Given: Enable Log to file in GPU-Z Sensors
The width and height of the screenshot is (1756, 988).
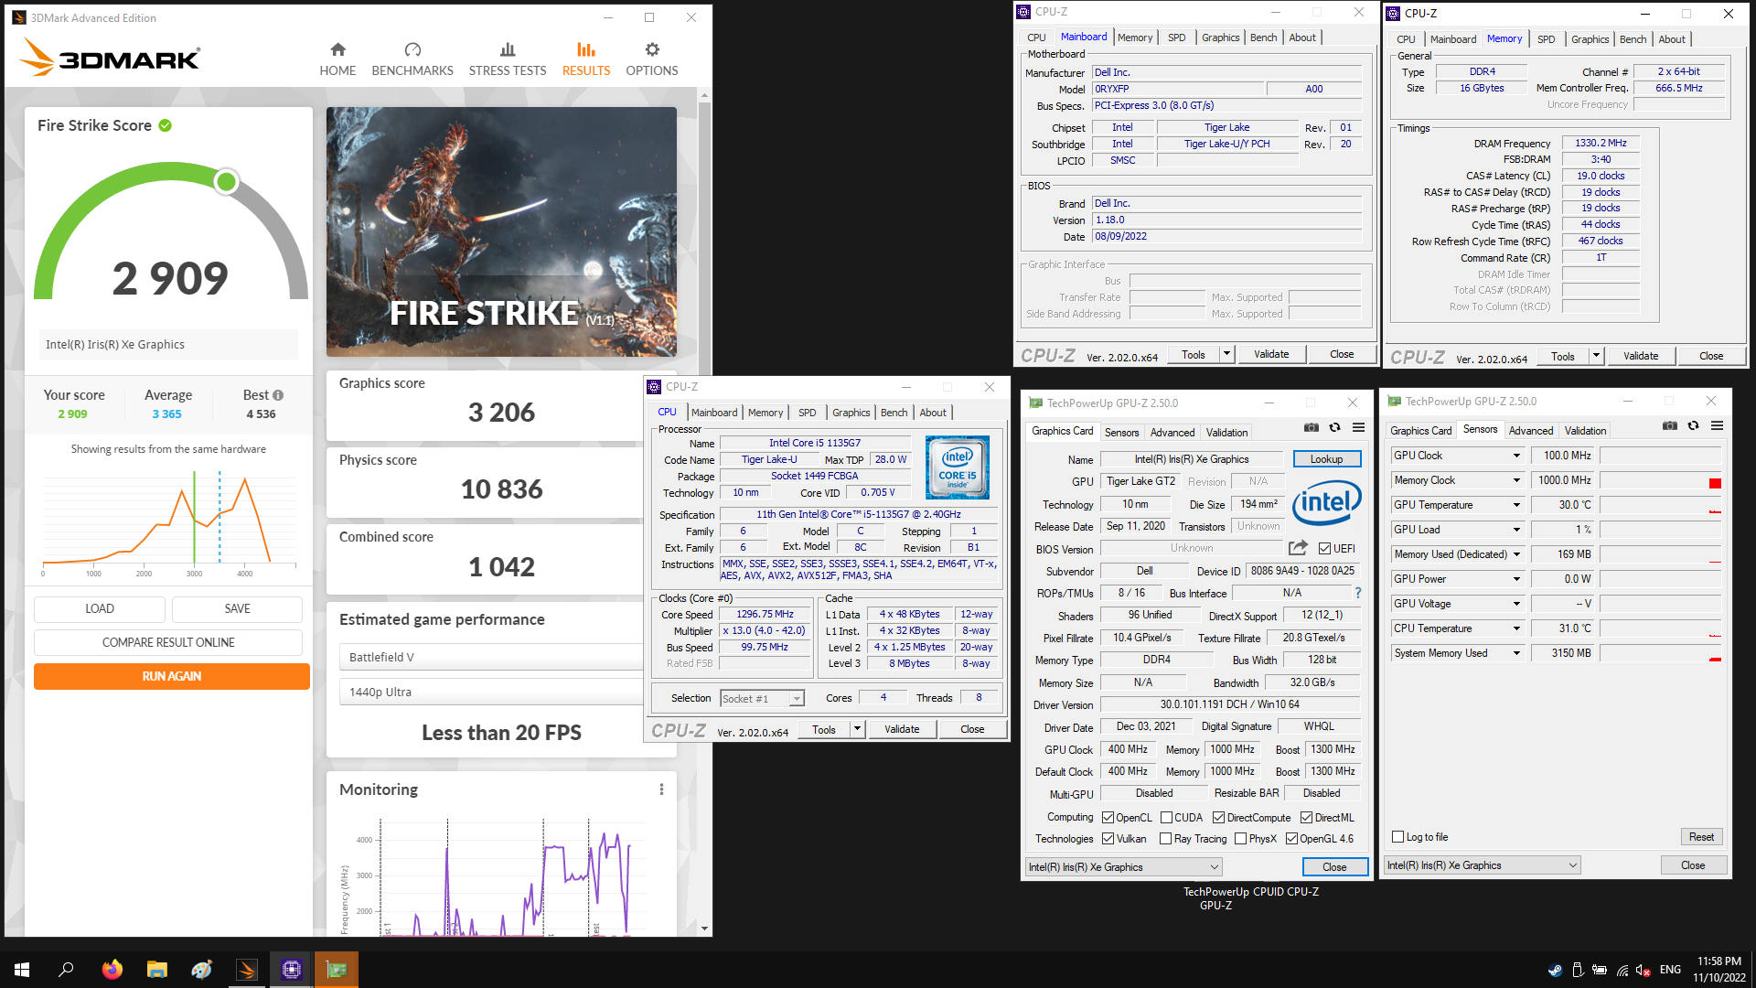Looking at the screenshot, I should point(1397,836).
